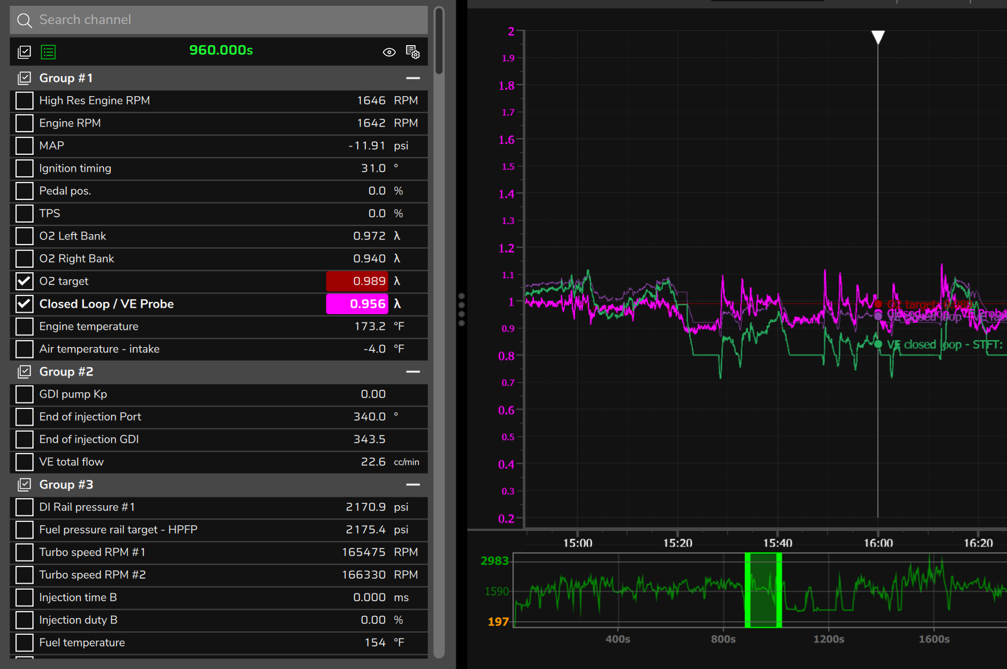
Task: Enable the High Res Engine RPM checkbox
Action: coord(25,101)
